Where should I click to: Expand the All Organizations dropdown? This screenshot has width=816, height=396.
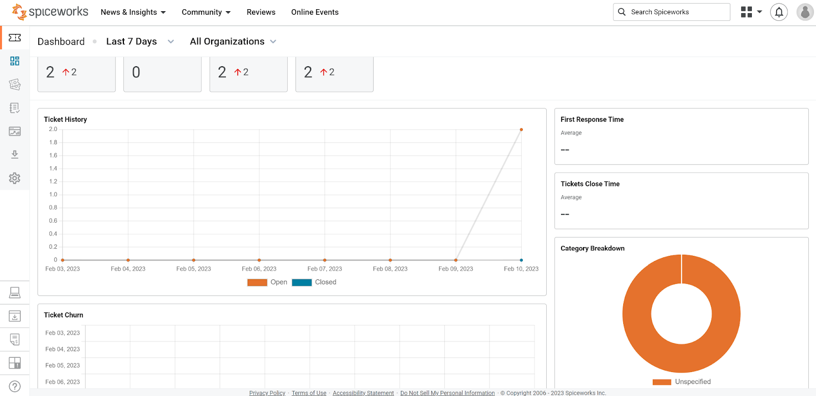click(233, 42)
